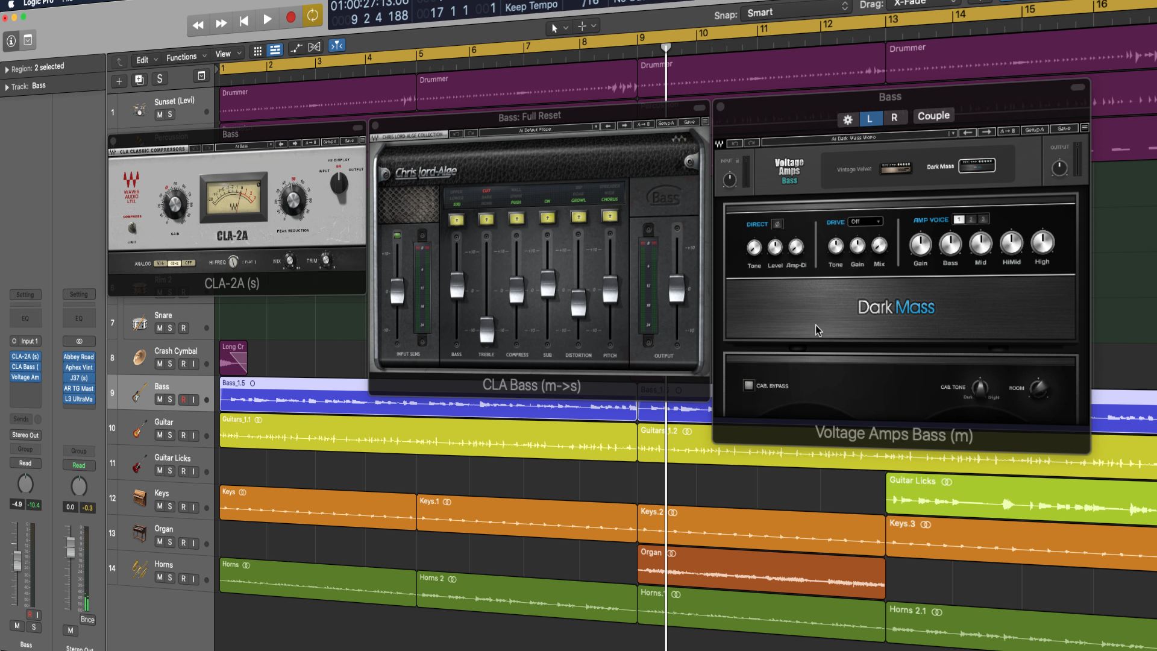The image size is (1157, 651).
Task: Open the secondary crosshair tool menu
Action: (x=587, y=26)
